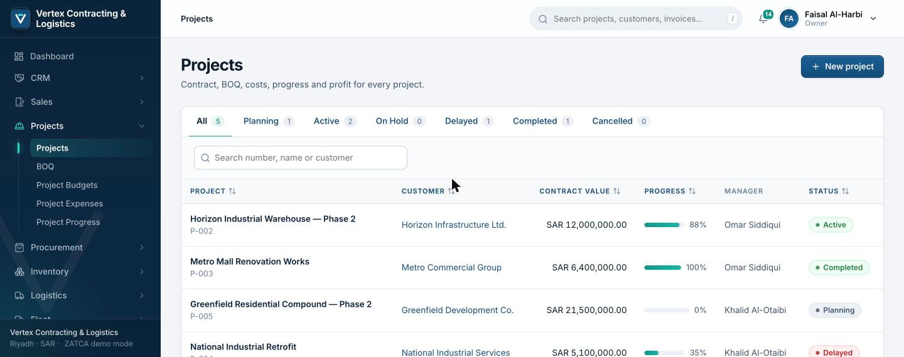The image size is (904, 357).
Task: Sort by Contract Value arrows icon
Action: pos(616,191)
